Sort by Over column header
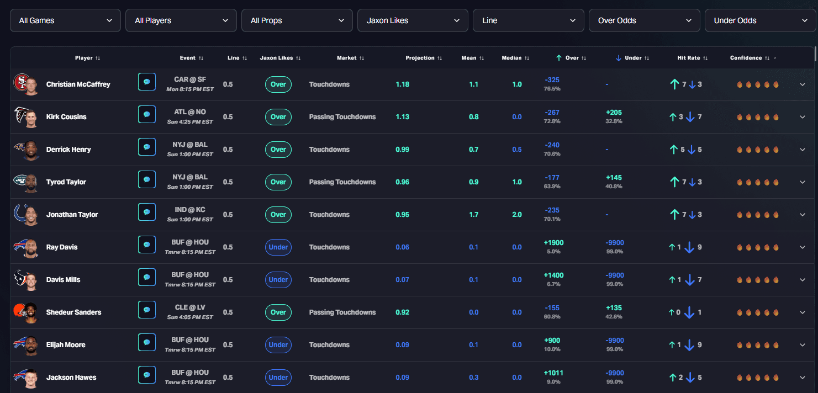 [571, 58]
